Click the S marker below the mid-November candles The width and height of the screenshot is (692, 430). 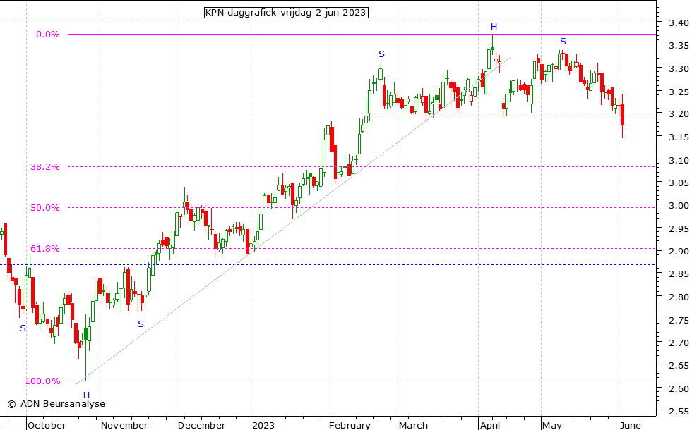pyautogui.click(x=141, y=324)
